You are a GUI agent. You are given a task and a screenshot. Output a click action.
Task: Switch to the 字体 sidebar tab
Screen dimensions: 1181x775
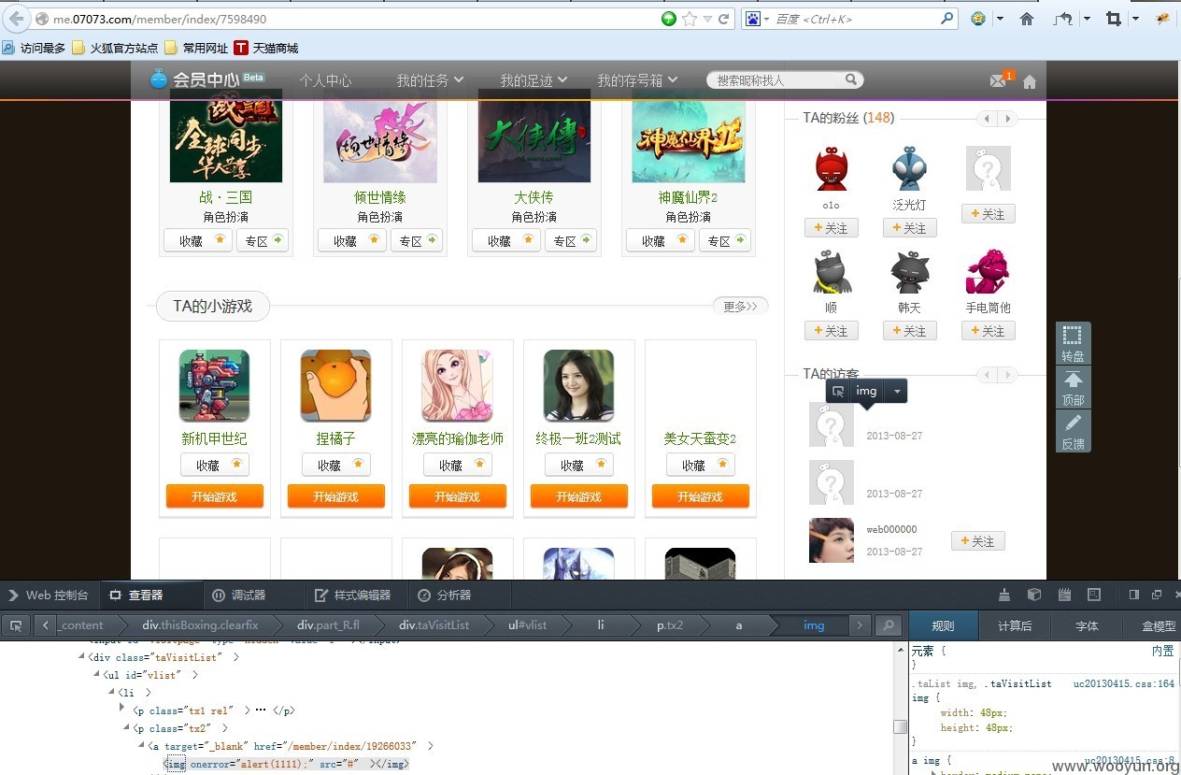(x=1087, y=625)
